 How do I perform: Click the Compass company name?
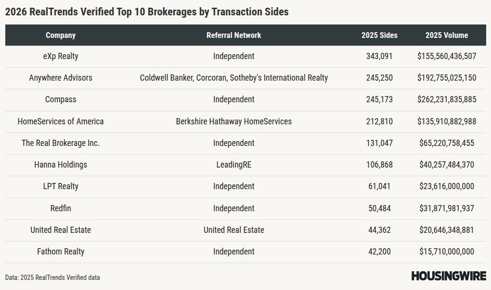pyautogui.click(x=61, y=99)
